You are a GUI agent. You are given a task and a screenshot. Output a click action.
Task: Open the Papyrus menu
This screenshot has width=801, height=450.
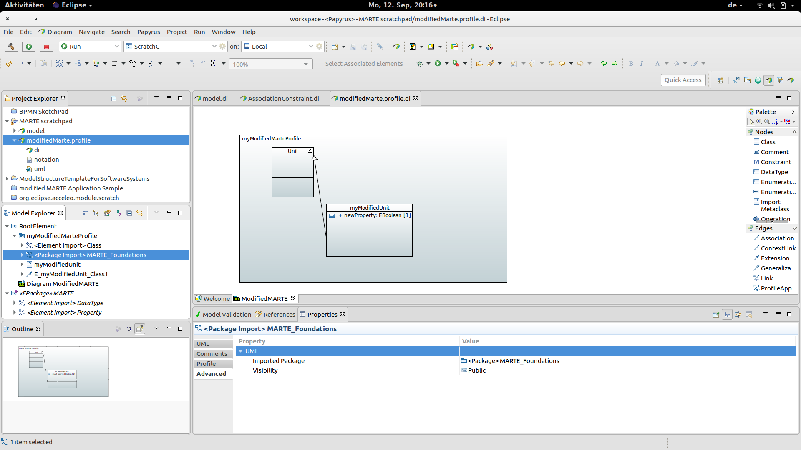(149, 32)
